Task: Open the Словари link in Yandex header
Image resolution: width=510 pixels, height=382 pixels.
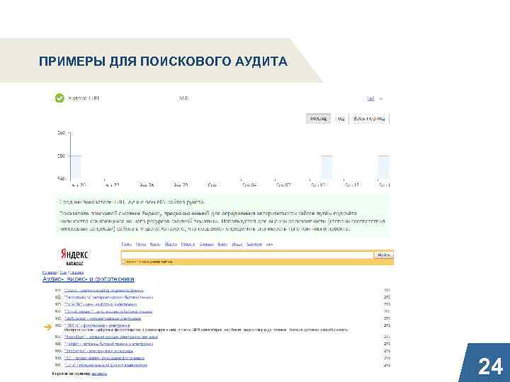Action: 207,244
